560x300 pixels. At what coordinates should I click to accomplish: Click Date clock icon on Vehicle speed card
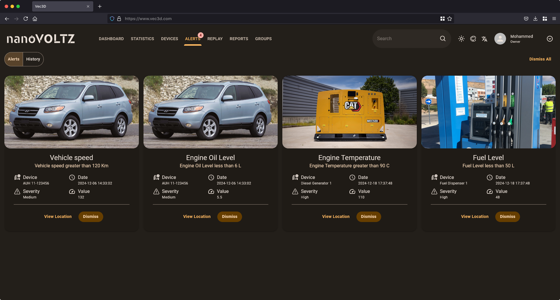point(72,177)
